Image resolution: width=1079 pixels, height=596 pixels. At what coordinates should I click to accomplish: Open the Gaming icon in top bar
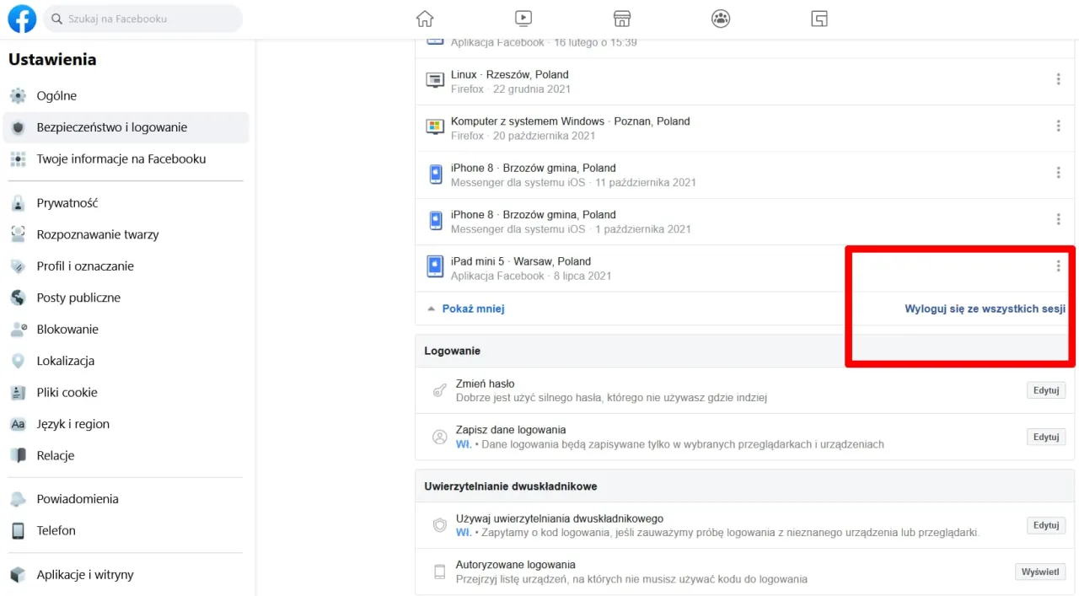[x=819, y=19]
